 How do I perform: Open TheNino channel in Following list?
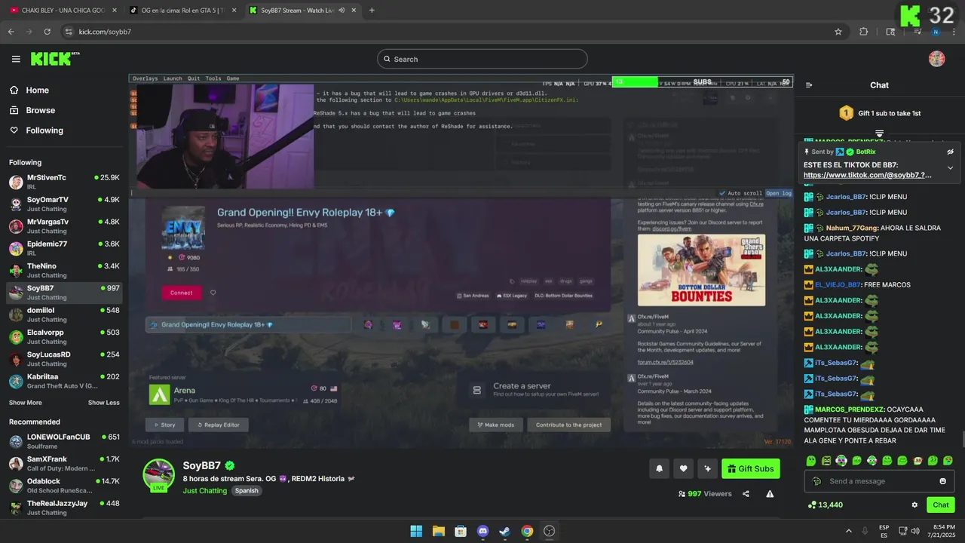click(64, 270)
